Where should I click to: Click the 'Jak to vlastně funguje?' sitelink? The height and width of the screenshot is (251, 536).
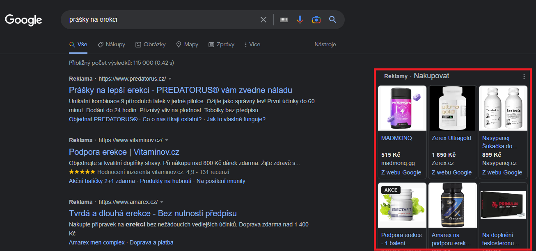tap(236, 119)
